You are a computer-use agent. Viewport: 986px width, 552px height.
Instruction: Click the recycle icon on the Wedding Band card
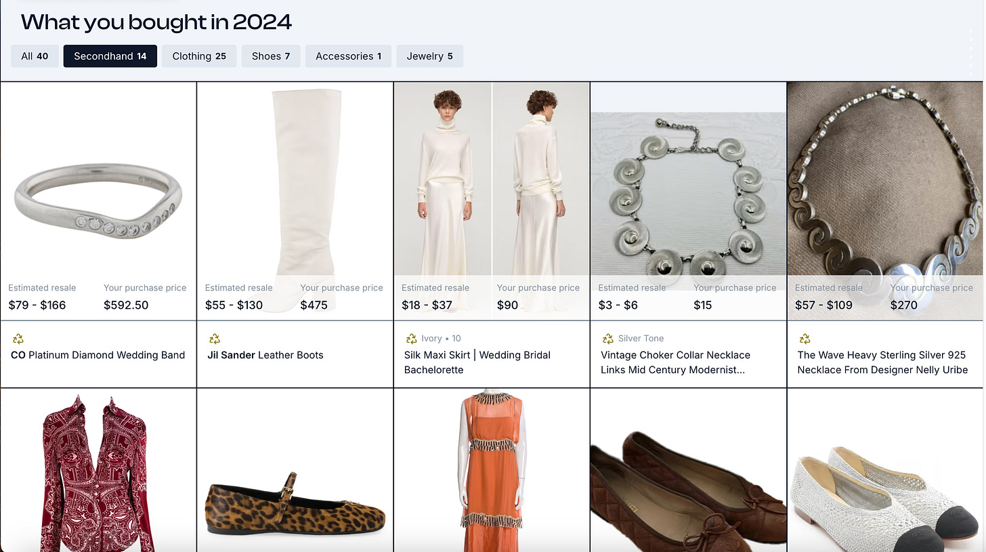pyautogui.click(x=18, y=339)
